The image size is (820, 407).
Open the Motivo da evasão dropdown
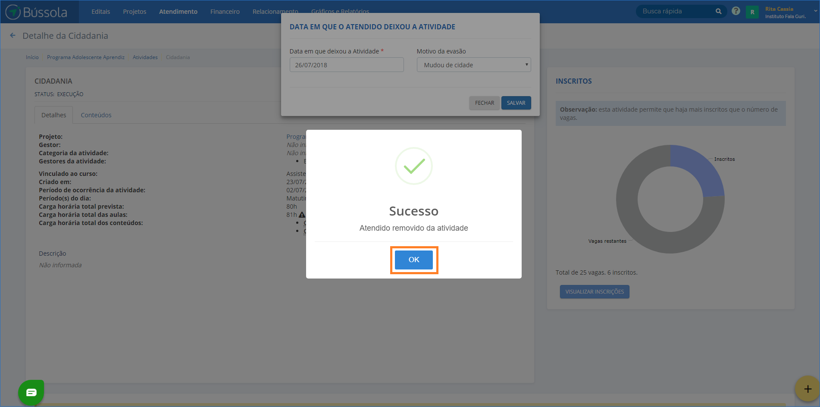(473, 65)
